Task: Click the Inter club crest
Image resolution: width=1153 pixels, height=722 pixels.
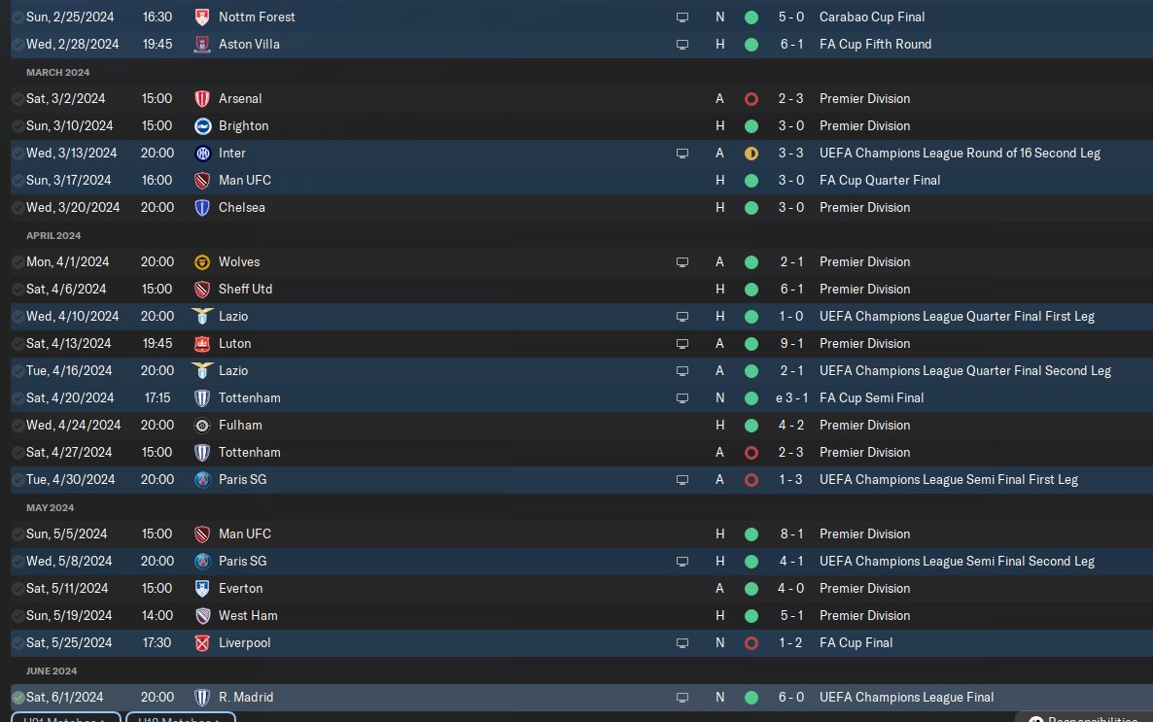Action: coord(202,153)
